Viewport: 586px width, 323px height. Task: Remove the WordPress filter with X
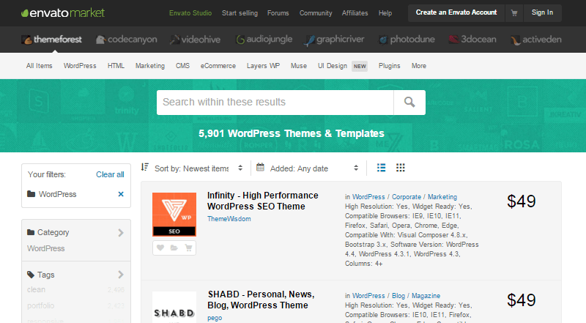[x=121, y=194]
